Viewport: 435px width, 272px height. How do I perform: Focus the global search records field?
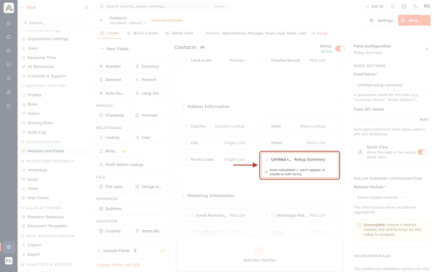tap(163, 6)
